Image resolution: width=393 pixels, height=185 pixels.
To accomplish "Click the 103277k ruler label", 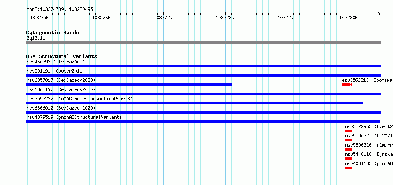I will pyautogui.click(x=163, y=18).
